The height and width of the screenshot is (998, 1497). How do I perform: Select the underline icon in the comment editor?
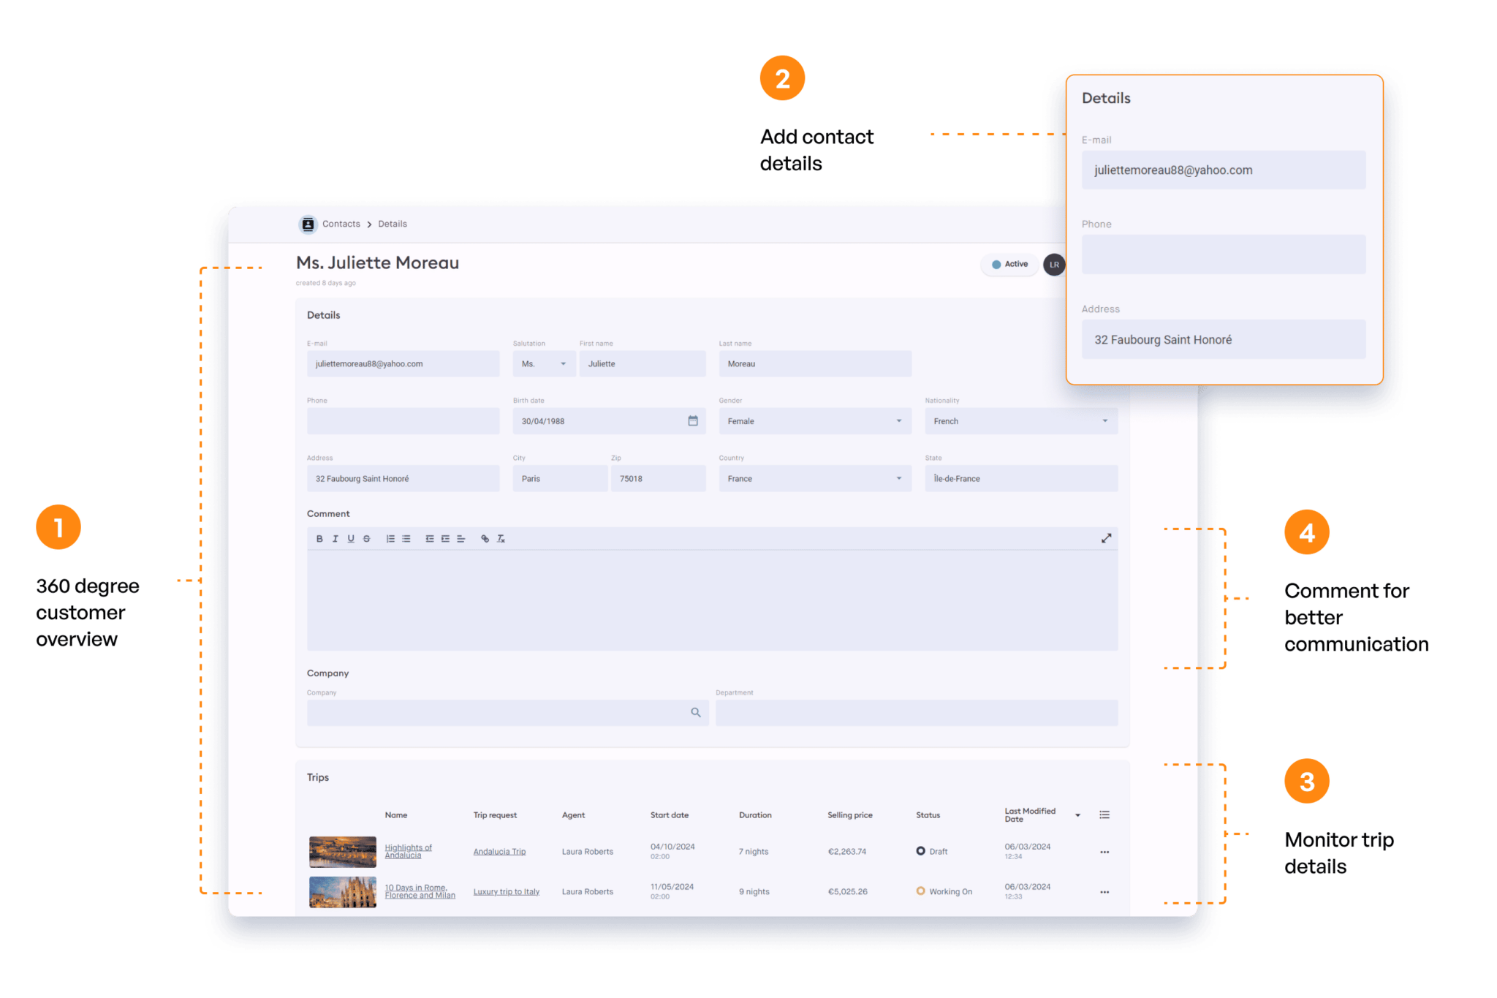pyautogui.click(x=351, y=539)
